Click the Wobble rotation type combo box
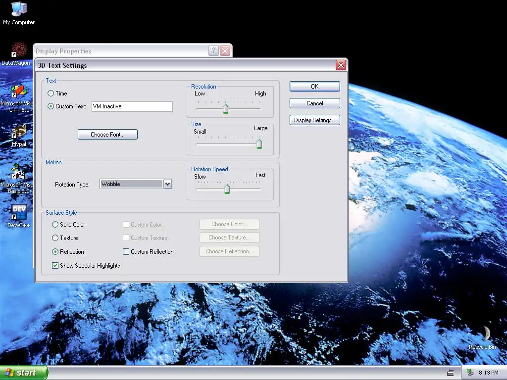The width and height of the screenshot is (507, 380). 136,184
